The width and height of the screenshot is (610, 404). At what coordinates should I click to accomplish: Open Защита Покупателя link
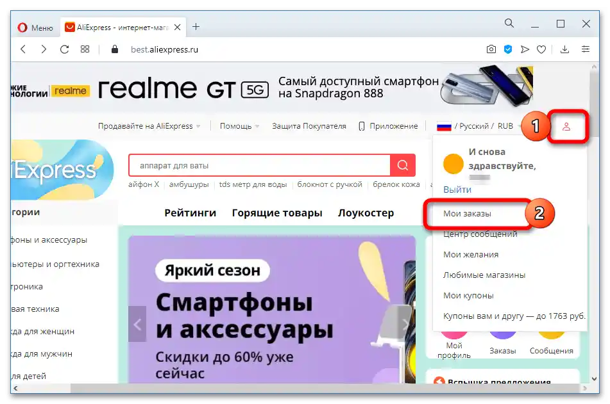tap(309, 126)
